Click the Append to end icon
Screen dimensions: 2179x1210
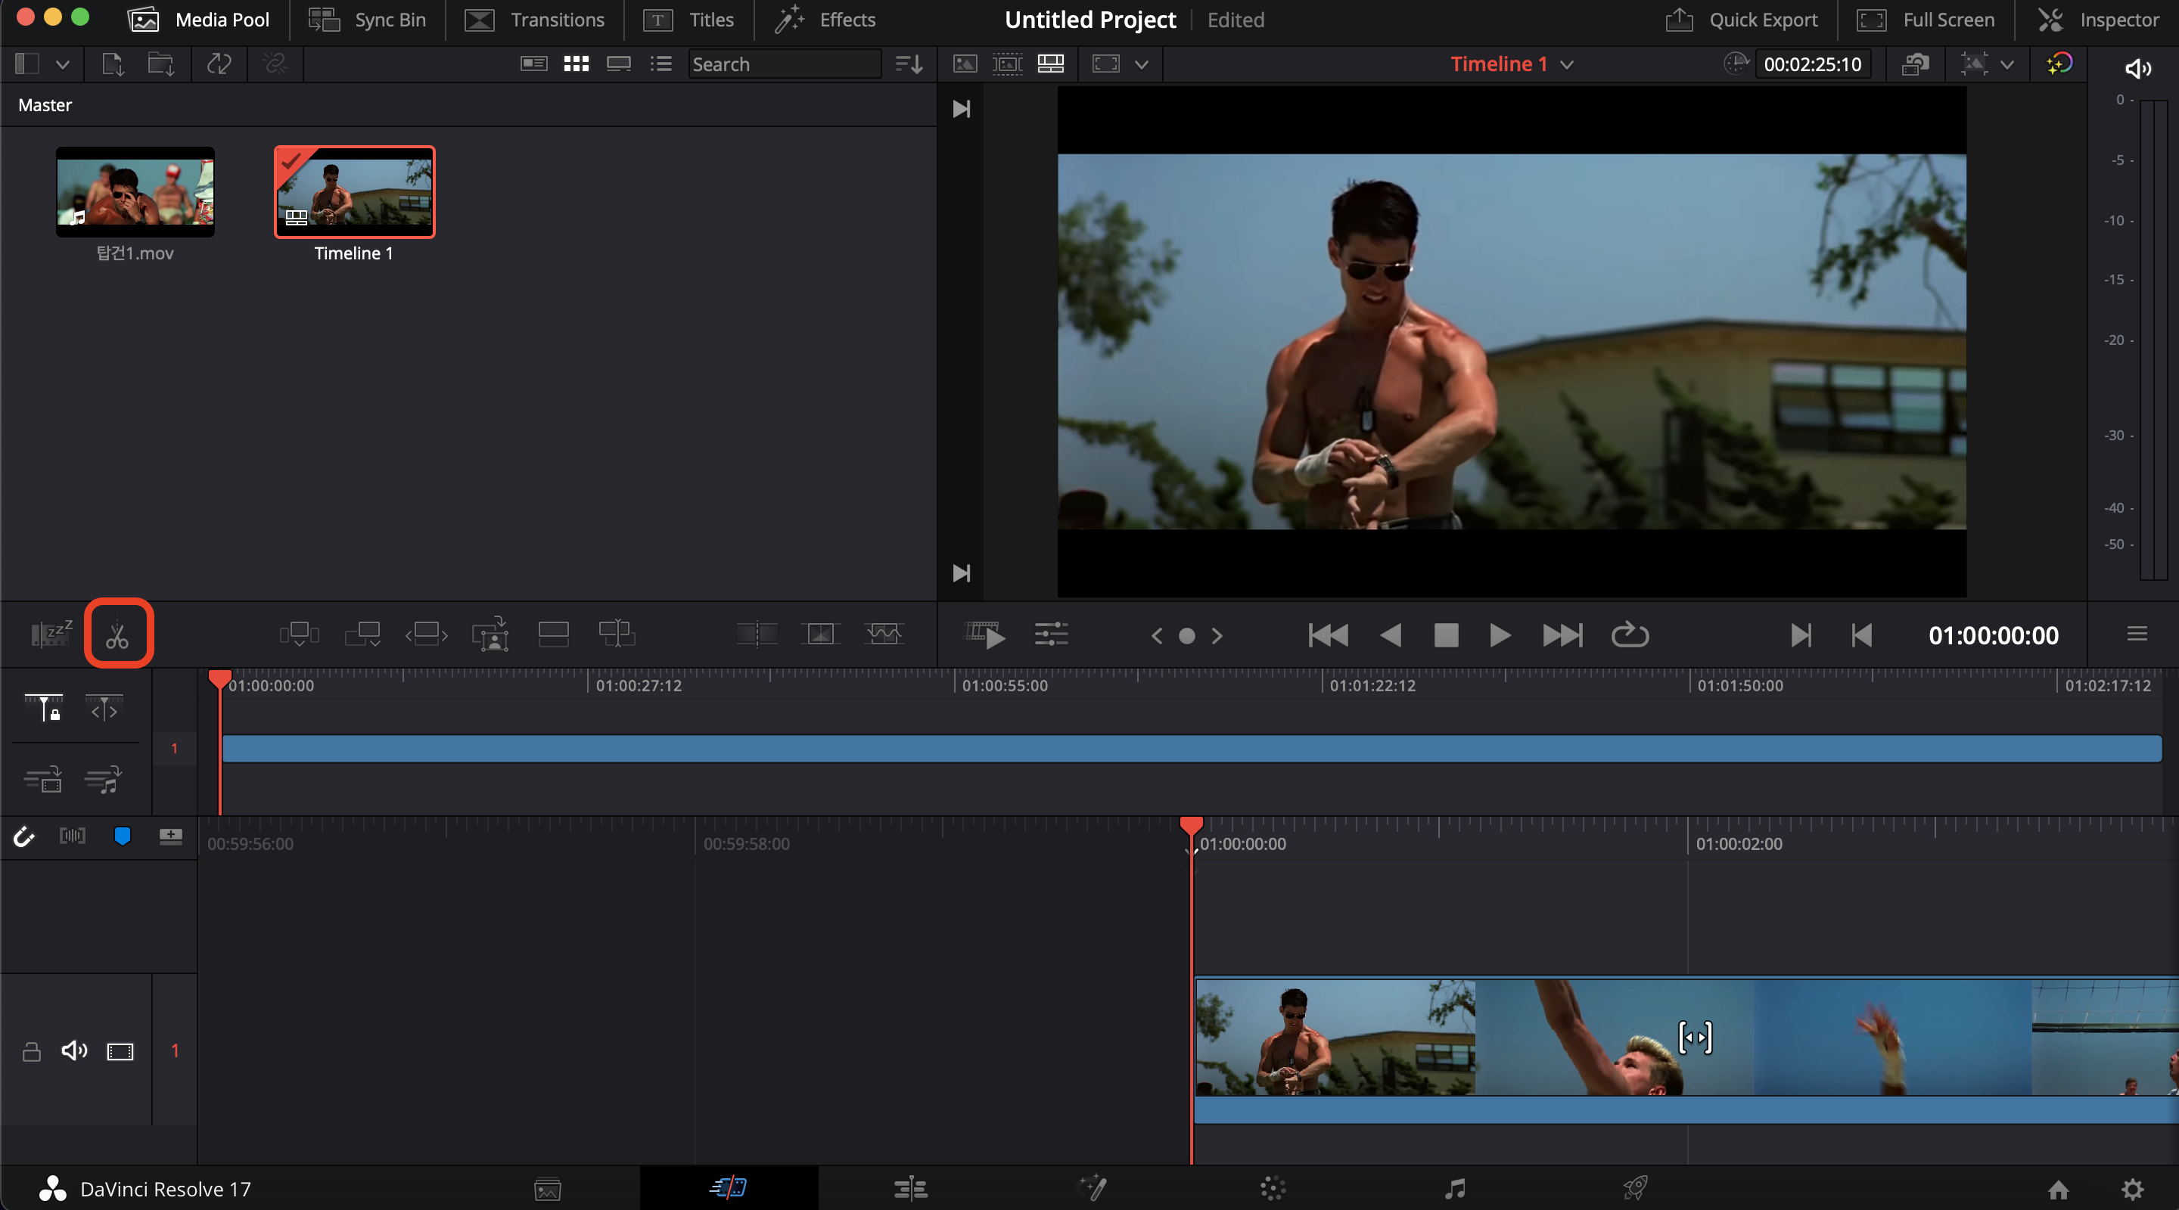pyautogui.click(x=363, y=633)
